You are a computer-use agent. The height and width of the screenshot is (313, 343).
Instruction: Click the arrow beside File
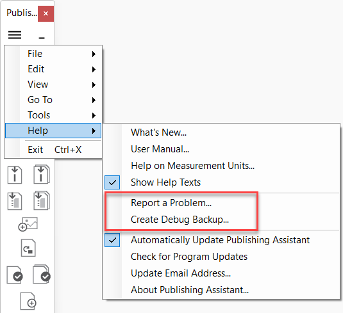click(94, 54)
